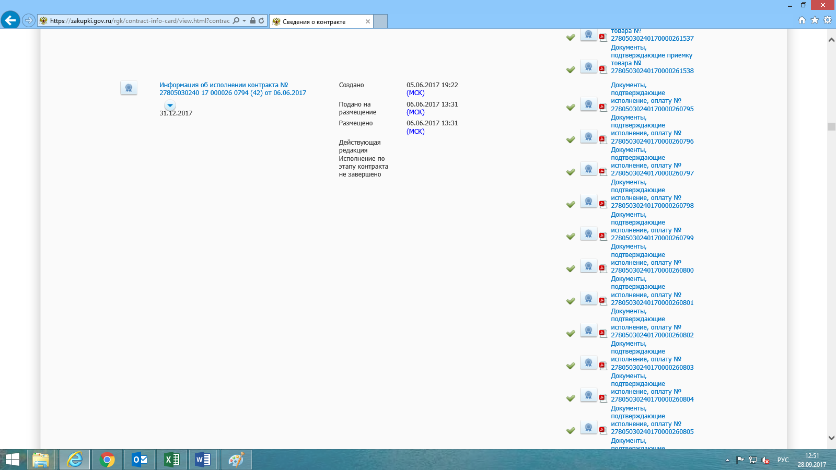Go back using the browser Back arrow

click(x=10, y=20)
